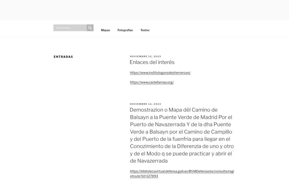Follow the castellarnau.org link
The image size is (289, 180).
click(x=152, y=82)
